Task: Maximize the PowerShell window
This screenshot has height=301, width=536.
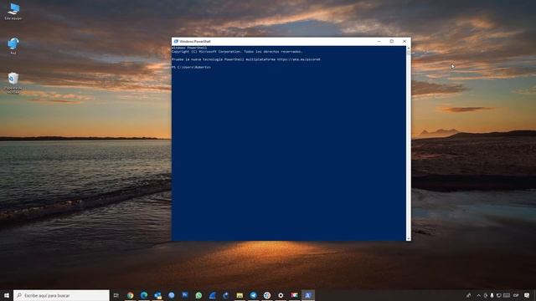Action: 392,41
